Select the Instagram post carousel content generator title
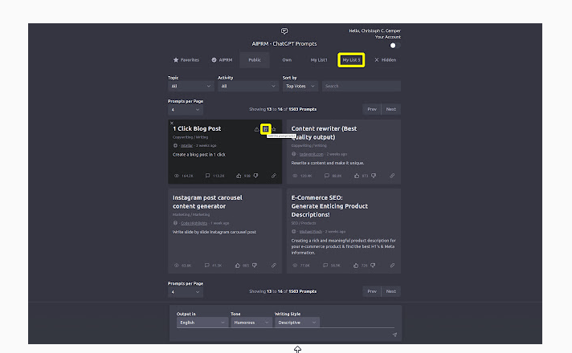This screenshot has width=572, height=353. pos(207,202)
